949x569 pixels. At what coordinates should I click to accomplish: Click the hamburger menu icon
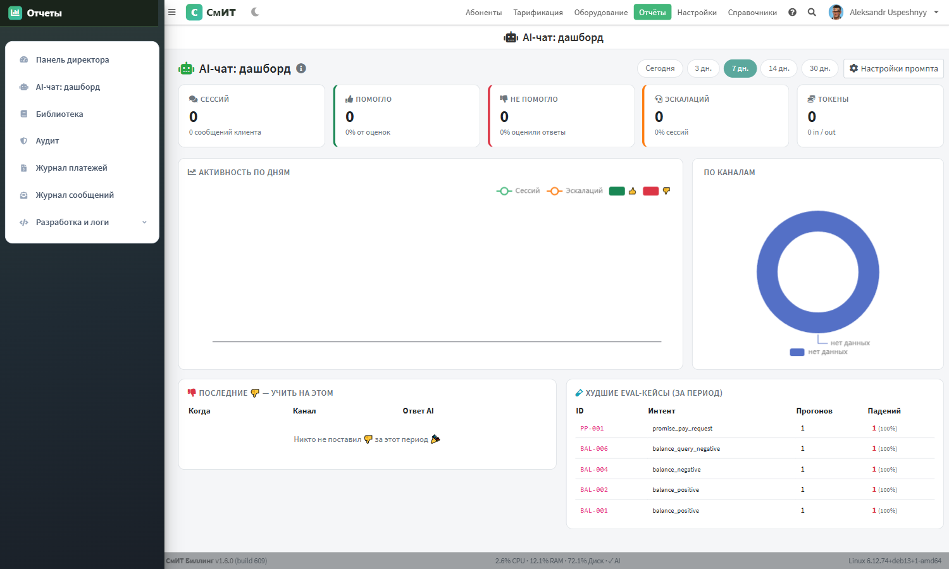point(171,12)
